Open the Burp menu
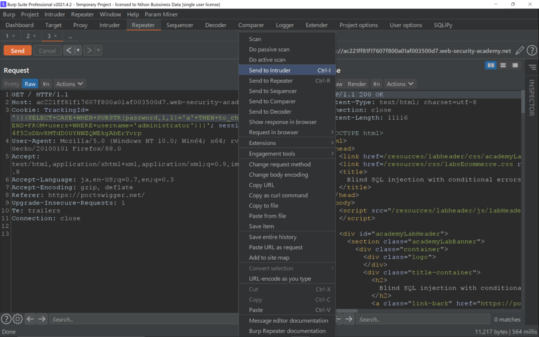The image size is (539, 337). pos(9,14)
